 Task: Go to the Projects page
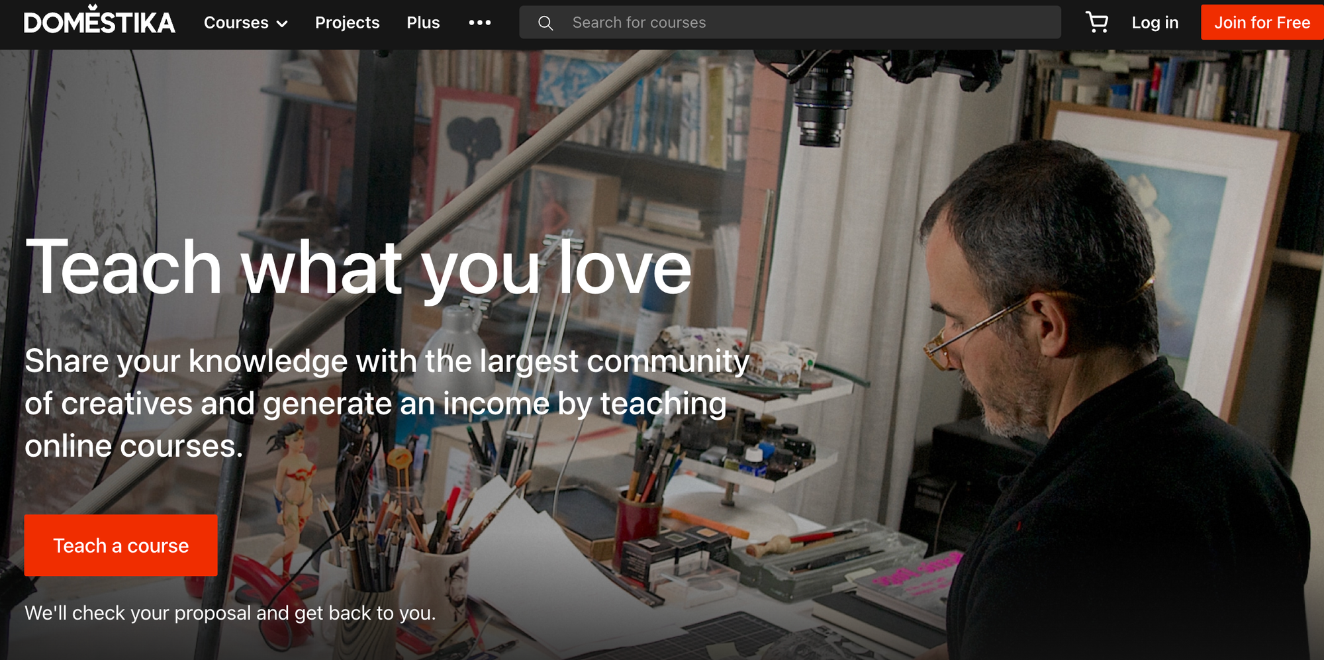tap(347, 23)
